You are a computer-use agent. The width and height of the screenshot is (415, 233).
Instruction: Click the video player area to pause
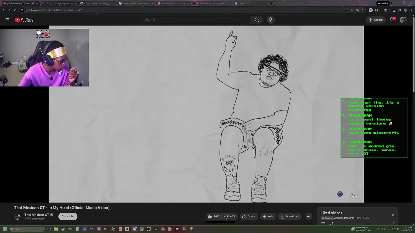click(x=206, y=114)
